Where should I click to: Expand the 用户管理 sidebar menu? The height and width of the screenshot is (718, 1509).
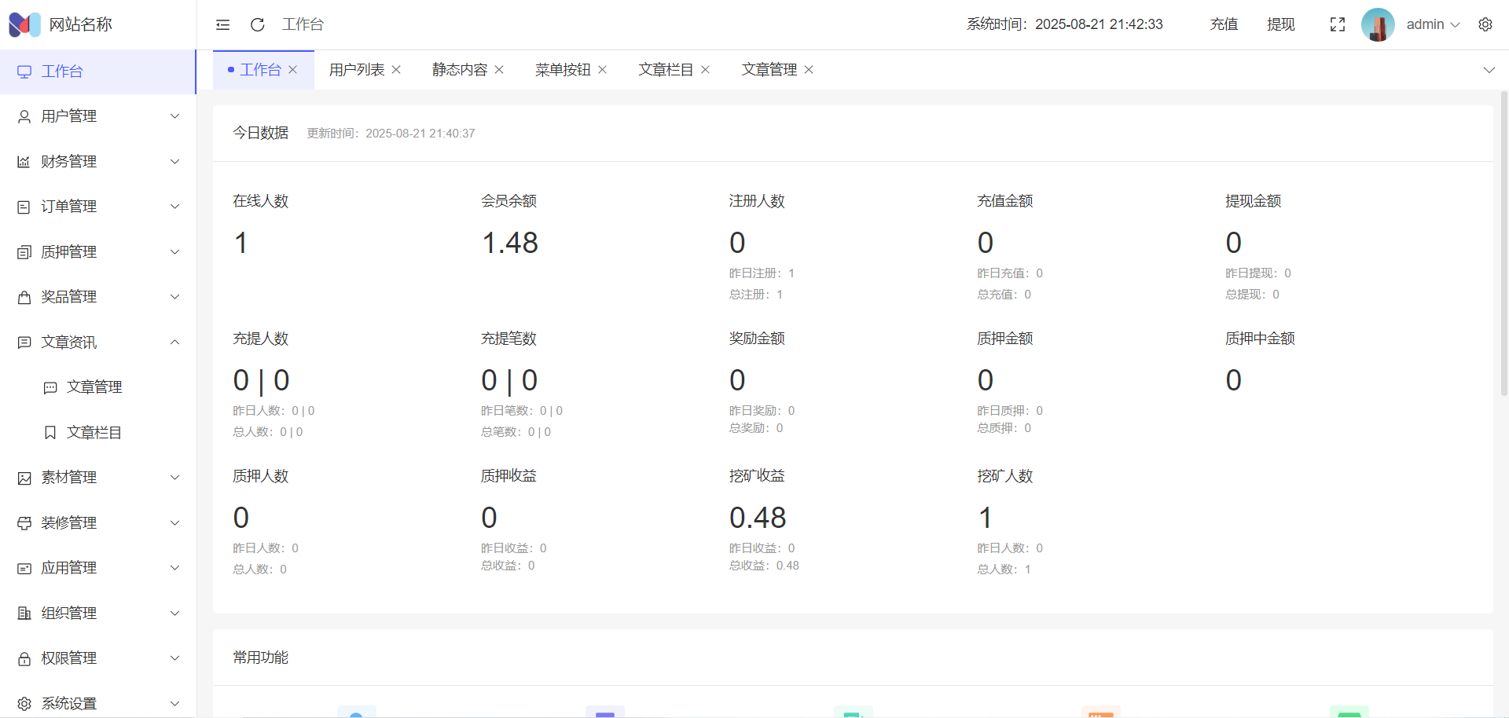coord(97,116)
